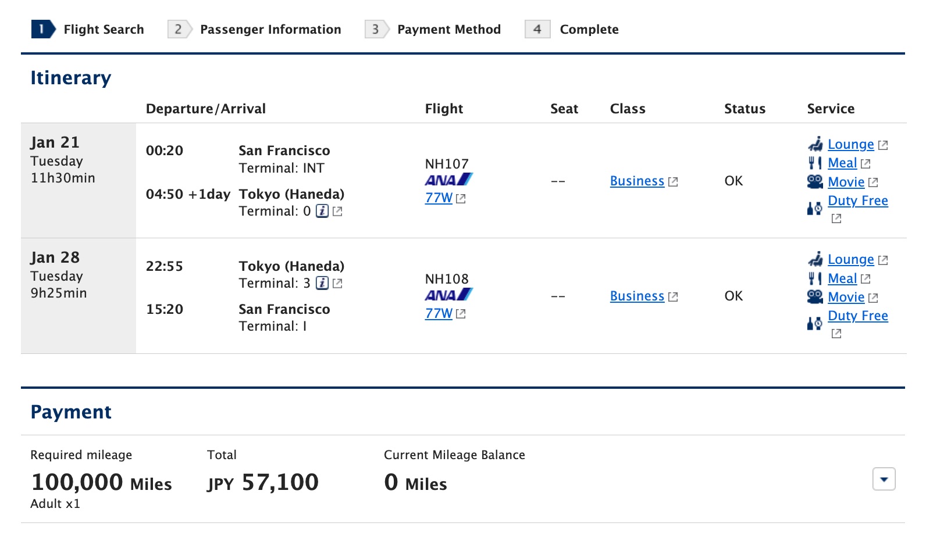Expand the payment details dropdown arrow

point(884,479)
